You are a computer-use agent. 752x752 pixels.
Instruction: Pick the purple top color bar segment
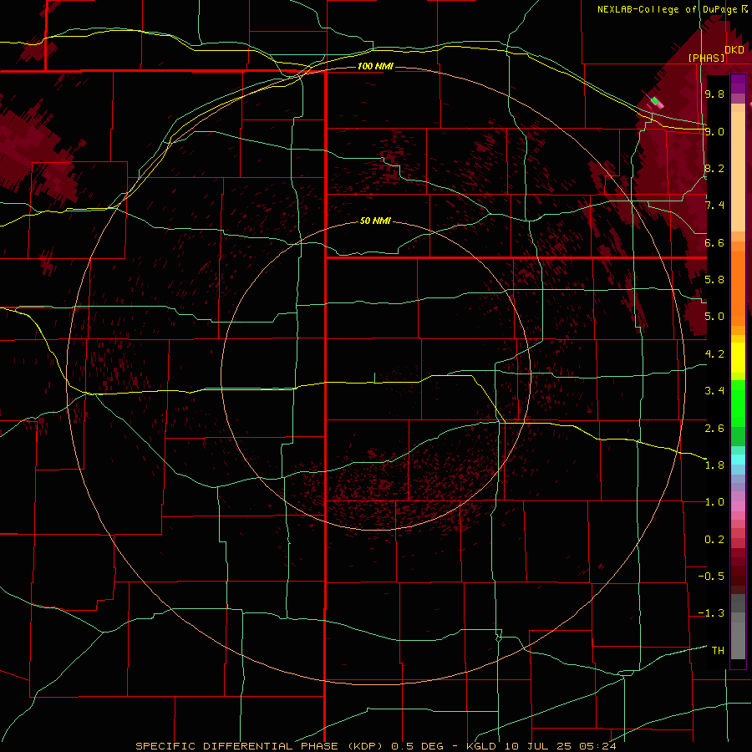[x=738, y=84]
